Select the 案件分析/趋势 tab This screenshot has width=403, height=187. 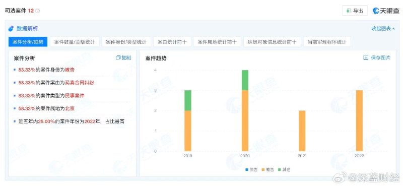tap(28, 42)
